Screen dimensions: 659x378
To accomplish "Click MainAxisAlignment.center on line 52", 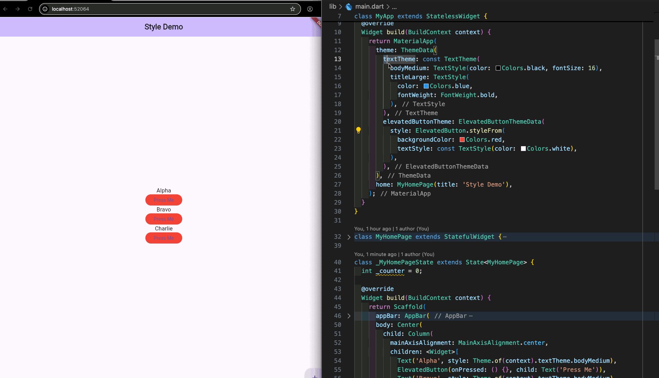I will tap(502, 343).
